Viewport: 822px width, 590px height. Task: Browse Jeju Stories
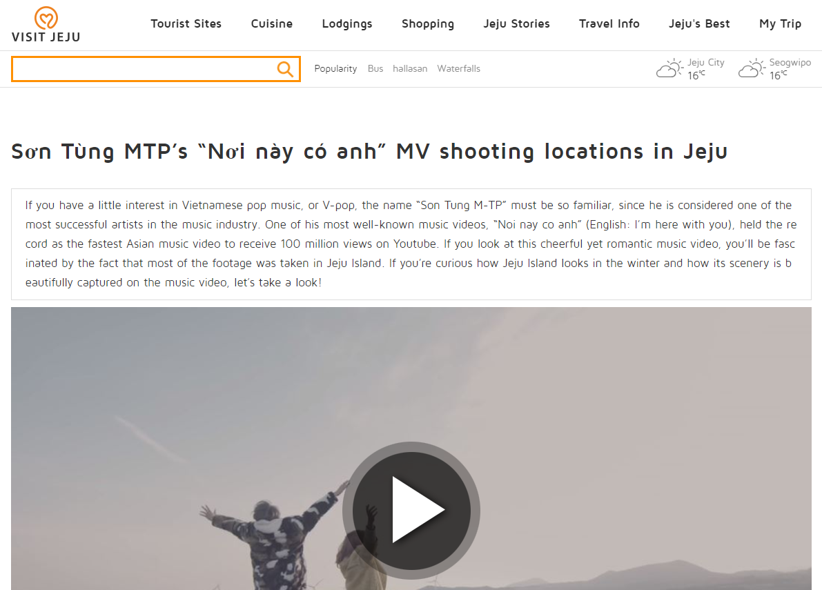point(516,23)
